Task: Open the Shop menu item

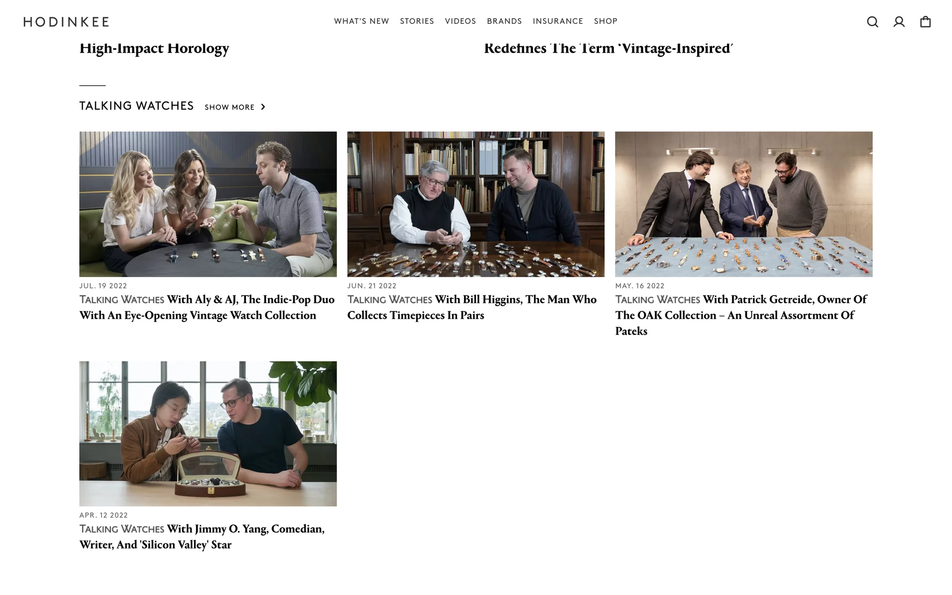Action: coord(605,21)
